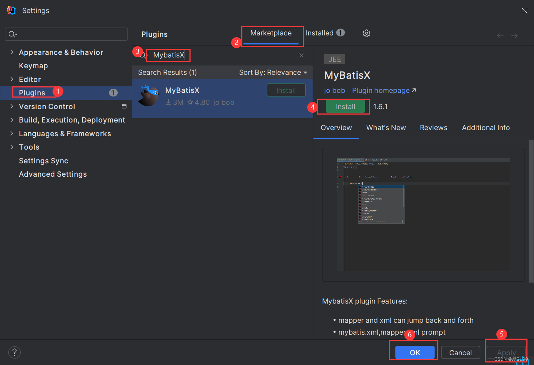This screenshot has height=365, width=534.
Task: Click the Search Results (1) header
Action: [x=167, y=72]
